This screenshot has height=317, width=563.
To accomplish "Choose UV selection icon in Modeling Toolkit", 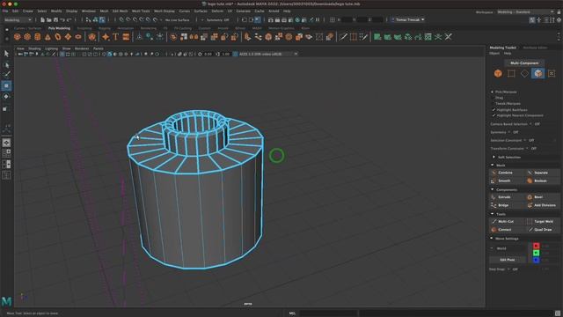I will (552, 73).
